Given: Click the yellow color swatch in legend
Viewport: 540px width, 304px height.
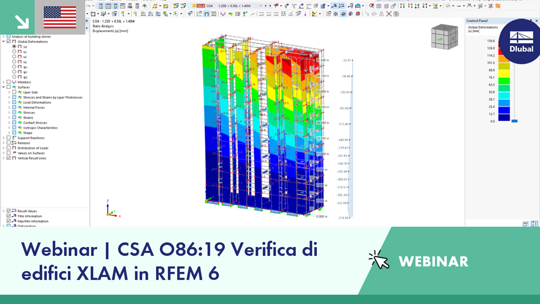Looking at the screenshot, I should [504, 73].
